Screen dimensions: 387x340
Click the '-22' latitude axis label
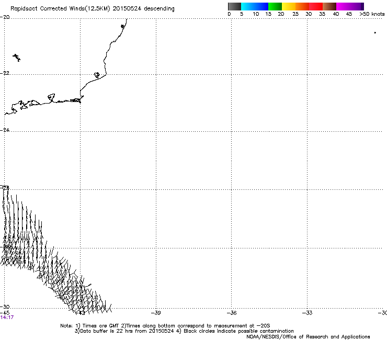coord(5,73)
